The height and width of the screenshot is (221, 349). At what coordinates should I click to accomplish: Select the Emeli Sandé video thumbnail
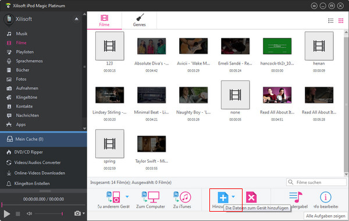coord(235,46)
